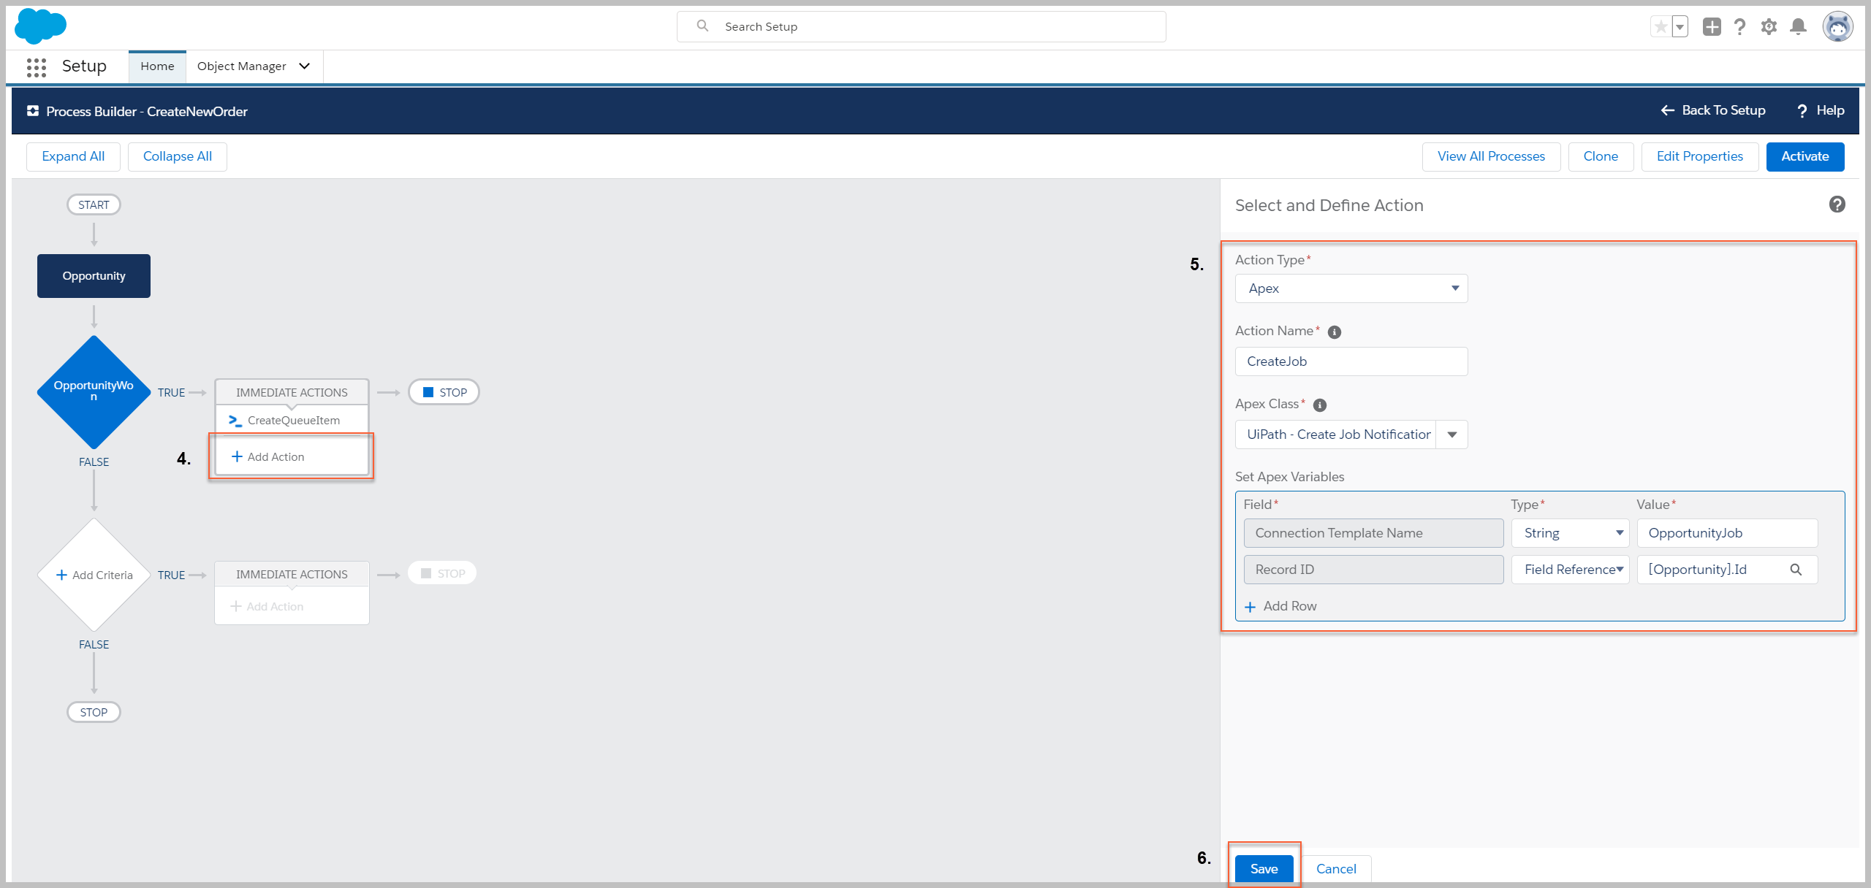Click the field lookup magnifier icon
The image size is (1871, 888).
tap(1796, 570)
